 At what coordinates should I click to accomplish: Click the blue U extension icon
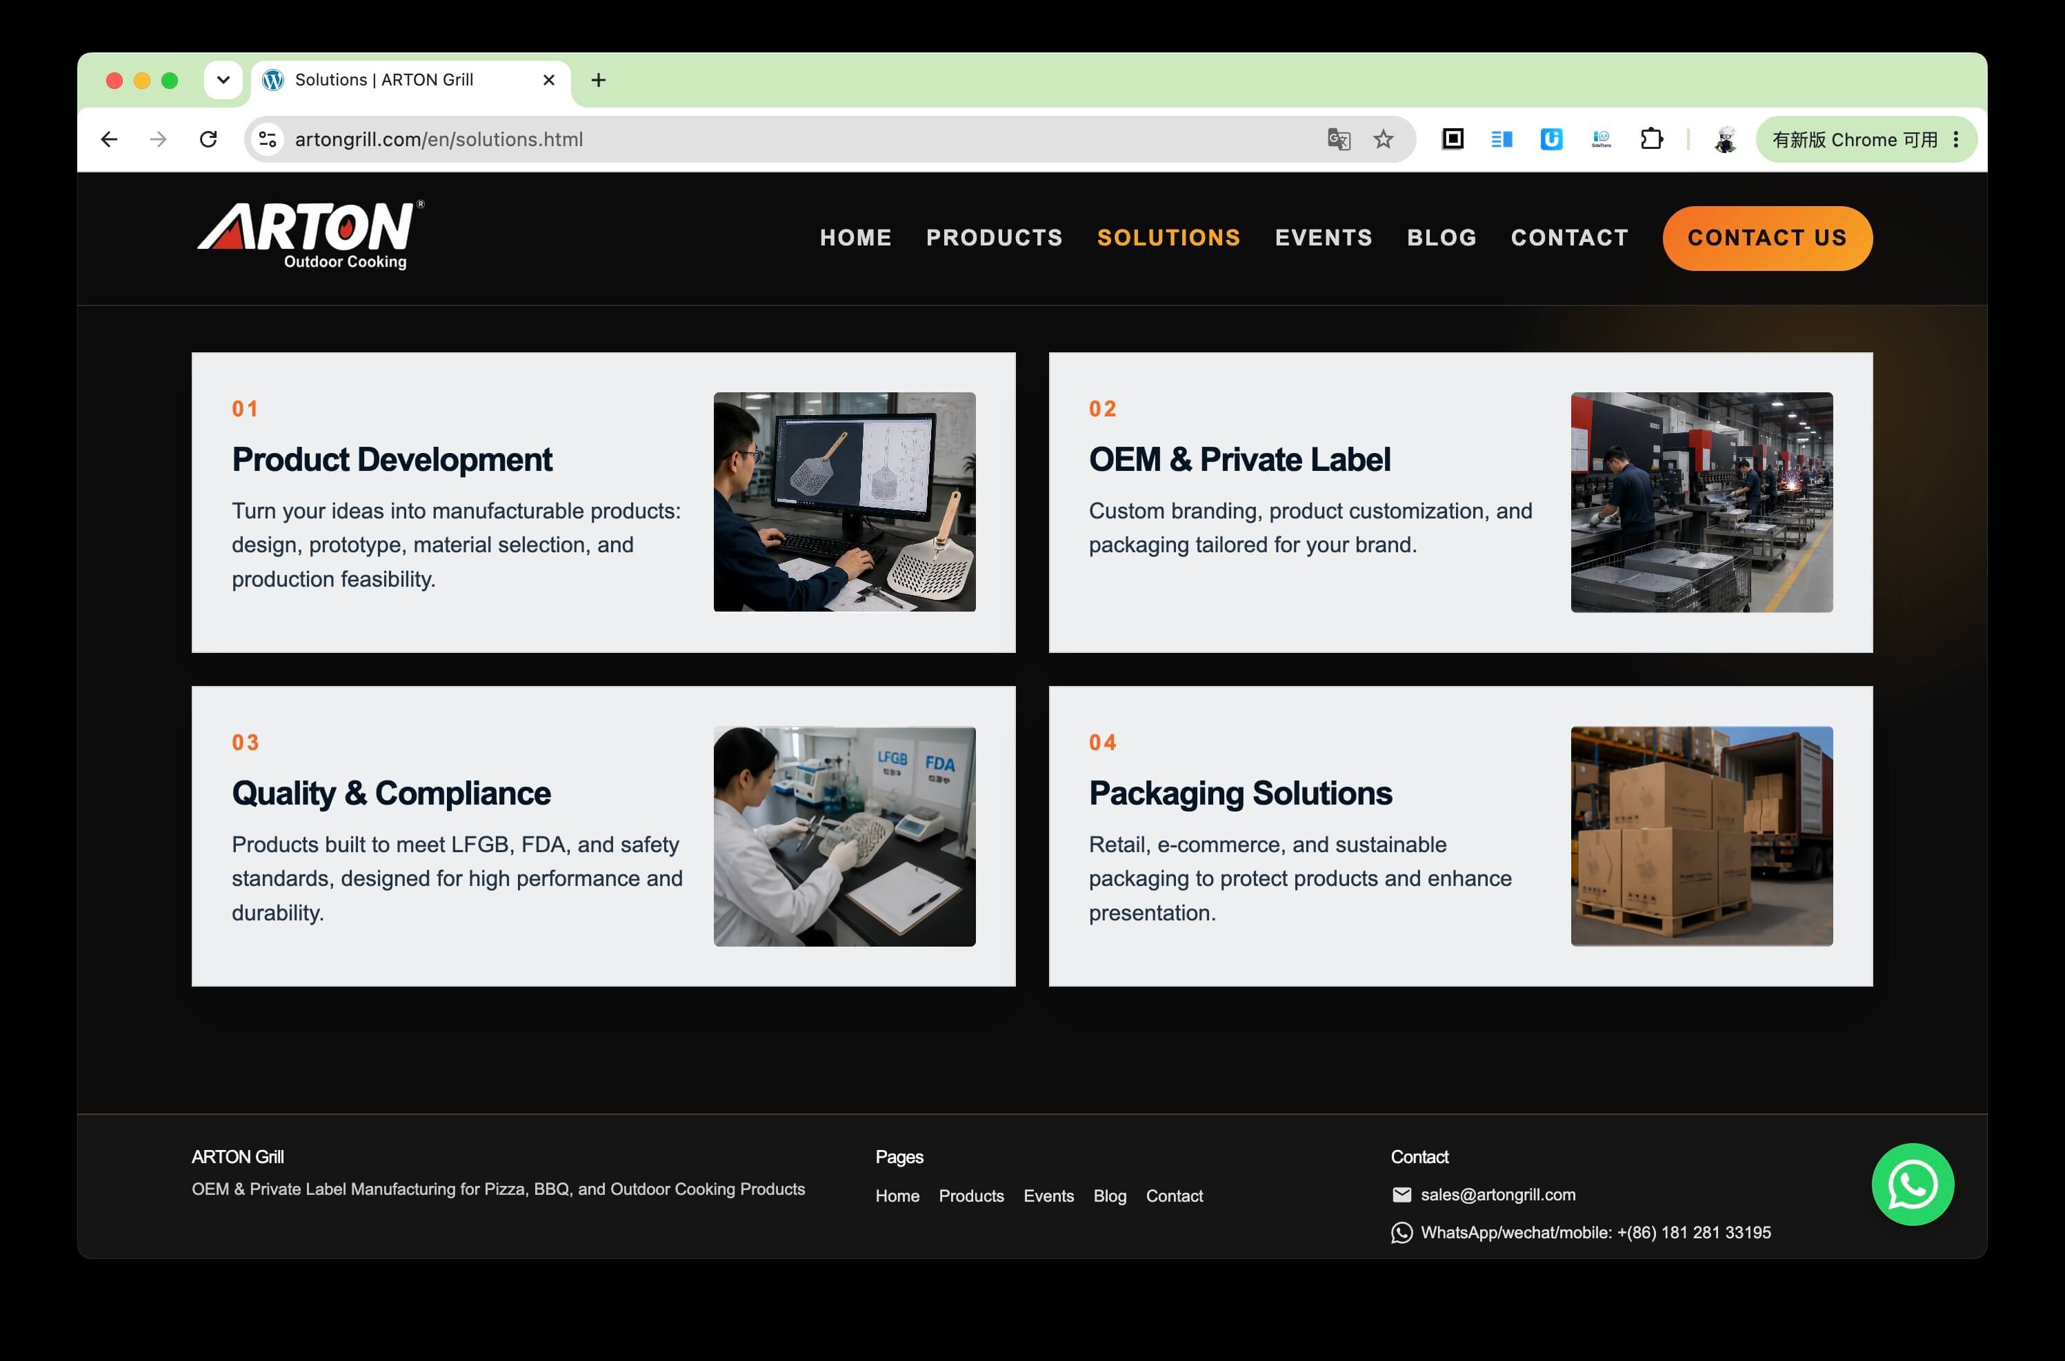[x=1552, y=139]
